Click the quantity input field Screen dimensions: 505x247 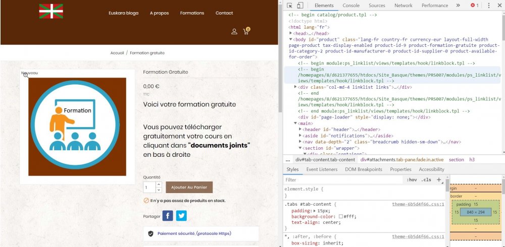coord(149,187)
